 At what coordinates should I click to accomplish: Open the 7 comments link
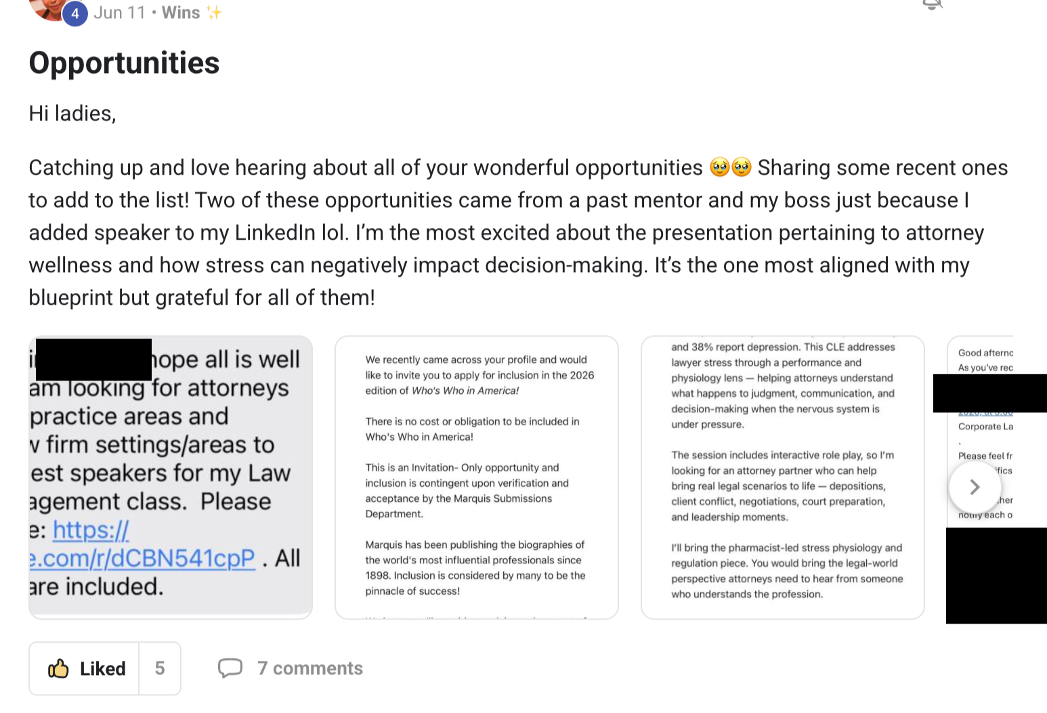click(x=309, y=668)
